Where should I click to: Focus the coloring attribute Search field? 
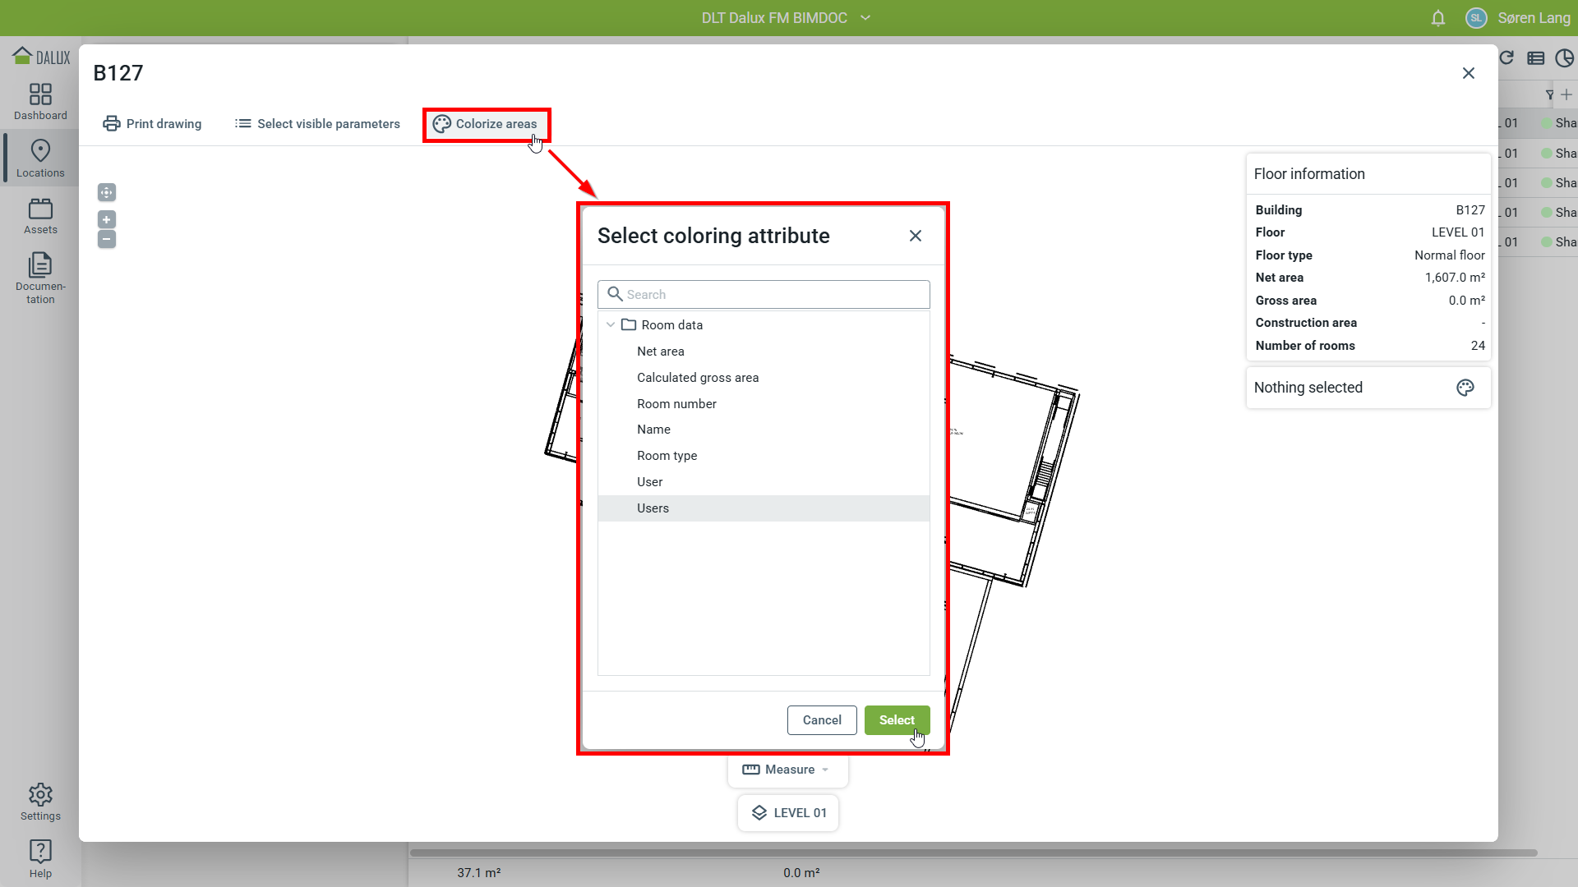[773, 295]
